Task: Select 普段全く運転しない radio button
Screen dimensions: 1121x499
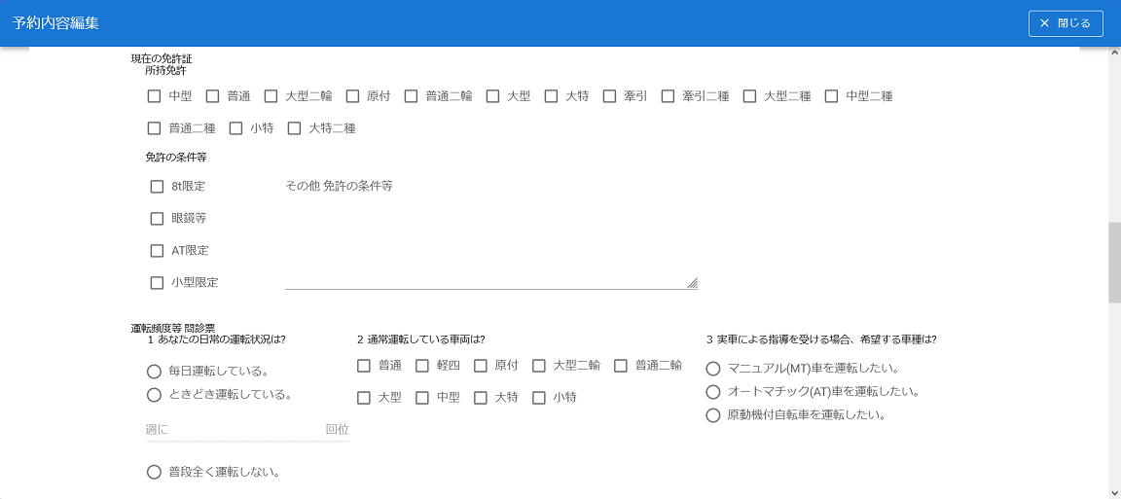Action: click(154, 473)
